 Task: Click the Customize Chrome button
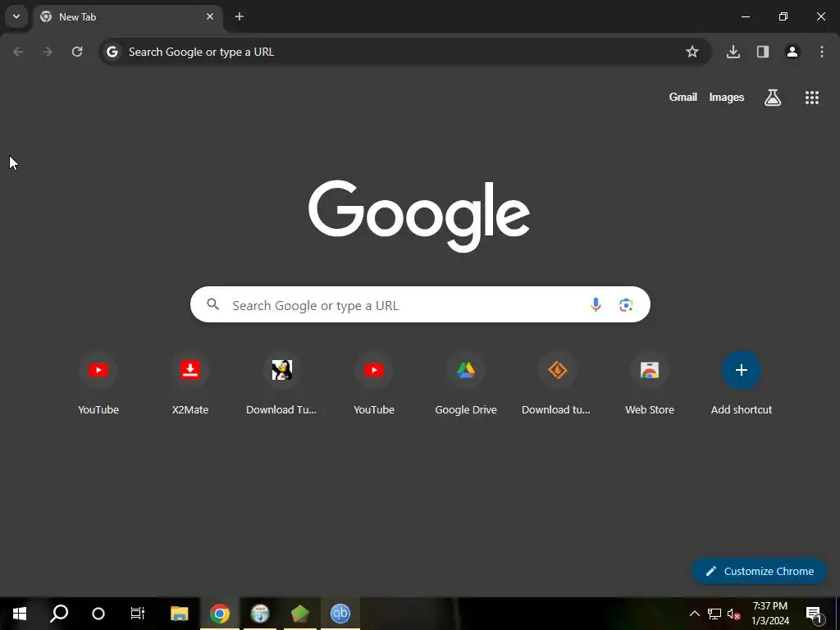pos(759,571)
